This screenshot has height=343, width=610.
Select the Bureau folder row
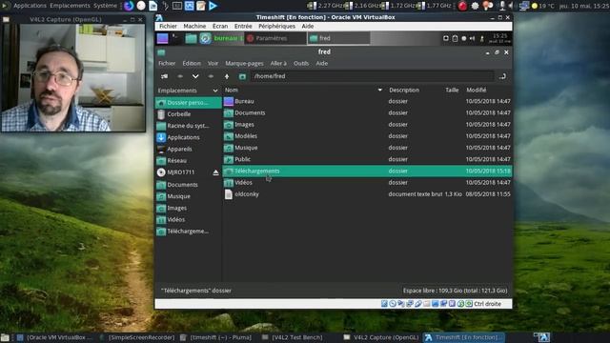click(x=367, y=101)
